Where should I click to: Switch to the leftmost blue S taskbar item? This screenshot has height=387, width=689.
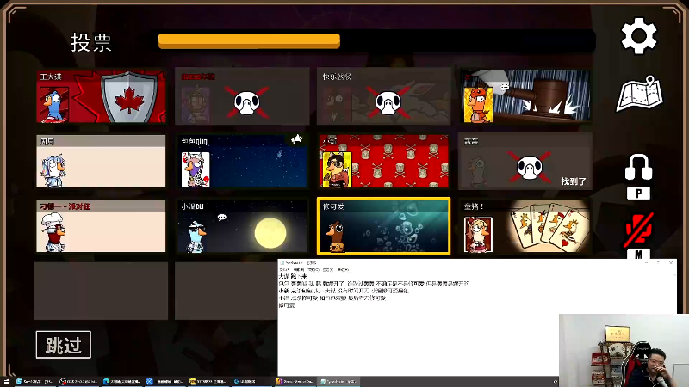[x=35, y=381]
